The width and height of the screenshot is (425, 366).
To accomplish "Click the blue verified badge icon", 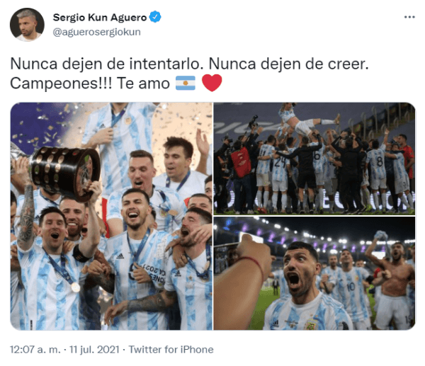I will tap(154, 17).
